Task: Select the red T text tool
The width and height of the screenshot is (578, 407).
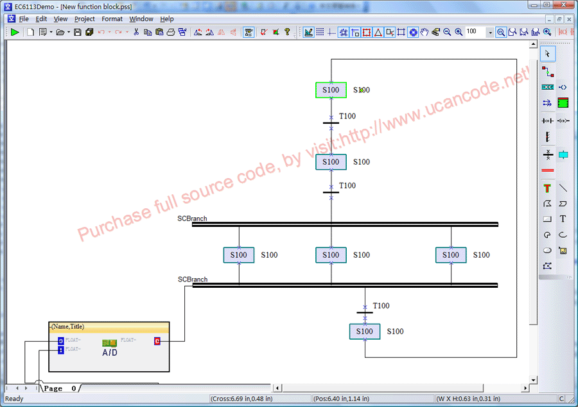Action: tap(547, 188)
